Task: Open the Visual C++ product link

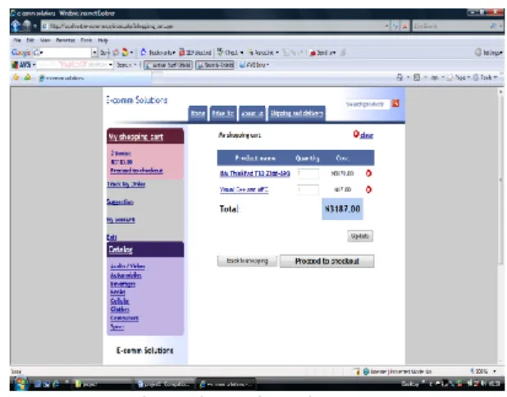Action: pyautogui.click(x=244, y=189)
